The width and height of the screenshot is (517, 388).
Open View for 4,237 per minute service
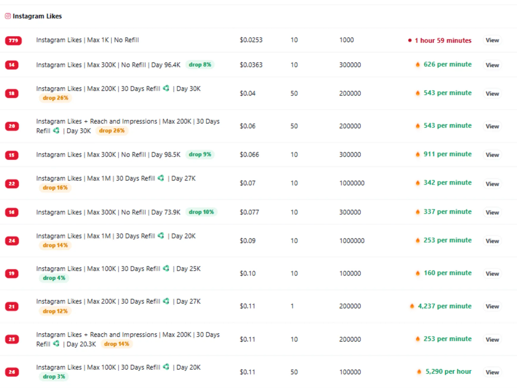pos(492,307)
